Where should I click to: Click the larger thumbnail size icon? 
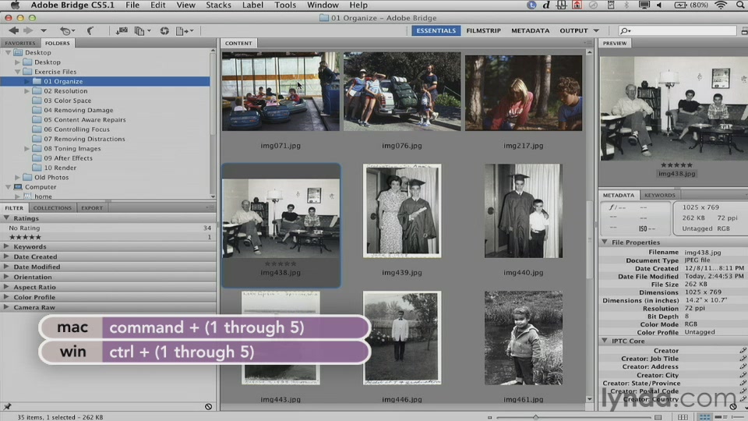(658, 417)
